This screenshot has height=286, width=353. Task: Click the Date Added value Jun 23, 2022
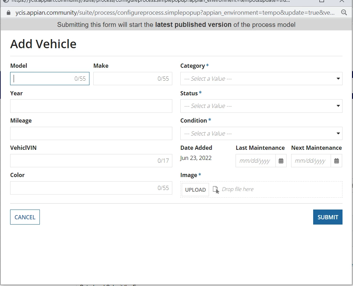(x=196, y=158)
